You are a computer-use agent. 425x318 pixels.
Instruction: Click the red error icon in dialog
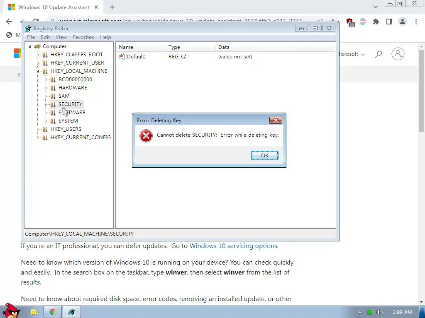coord(146,136)
